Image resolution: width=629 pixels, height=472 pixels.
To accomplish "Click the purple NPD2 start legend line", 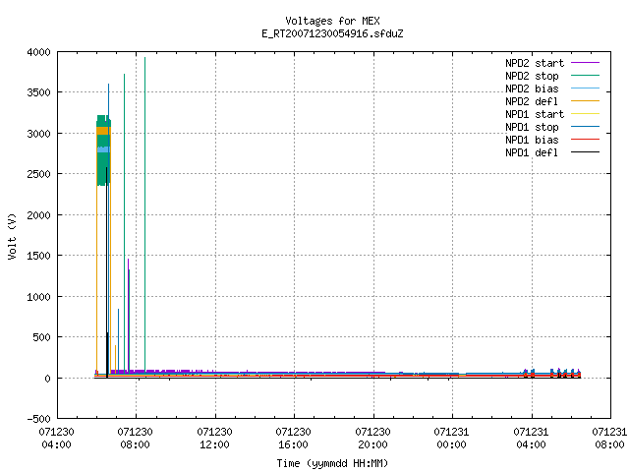I will (585, 63).
